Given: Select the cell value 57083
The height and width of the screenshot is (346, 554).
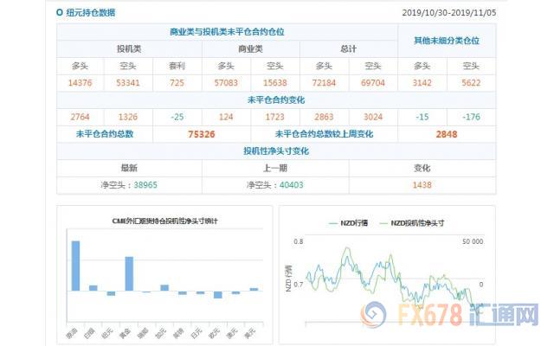Looking at the screenshot, I should click(x=226, y=83).
